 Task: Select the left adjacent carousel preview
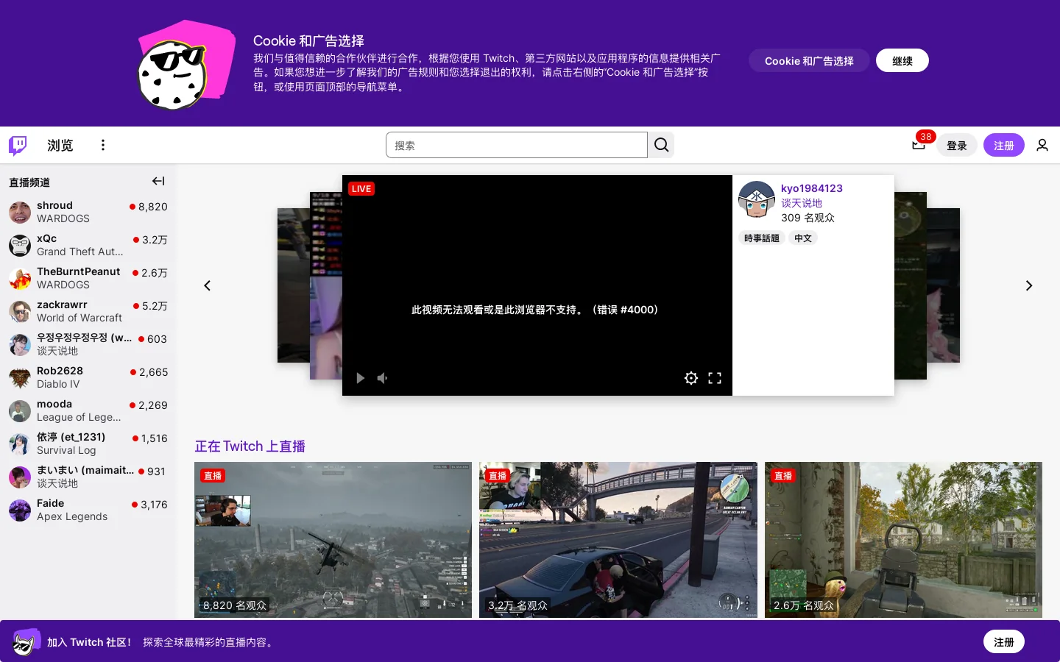pyautogui.click(x=325, y=285)
